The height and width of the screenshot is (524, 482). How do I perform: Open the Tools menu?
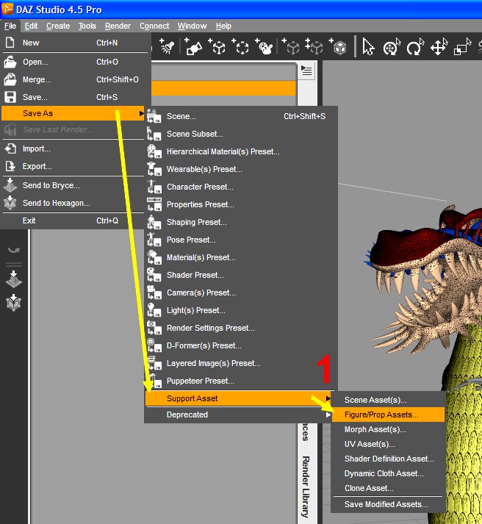point(87,26)
